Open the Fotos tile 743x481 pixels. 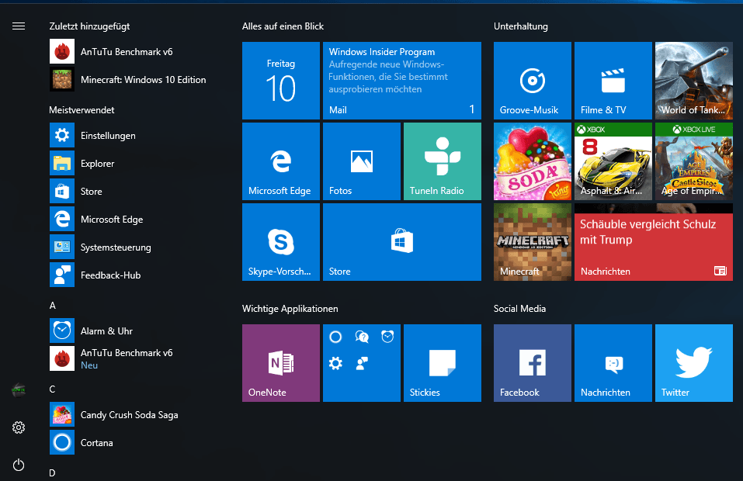coord(362,161)
